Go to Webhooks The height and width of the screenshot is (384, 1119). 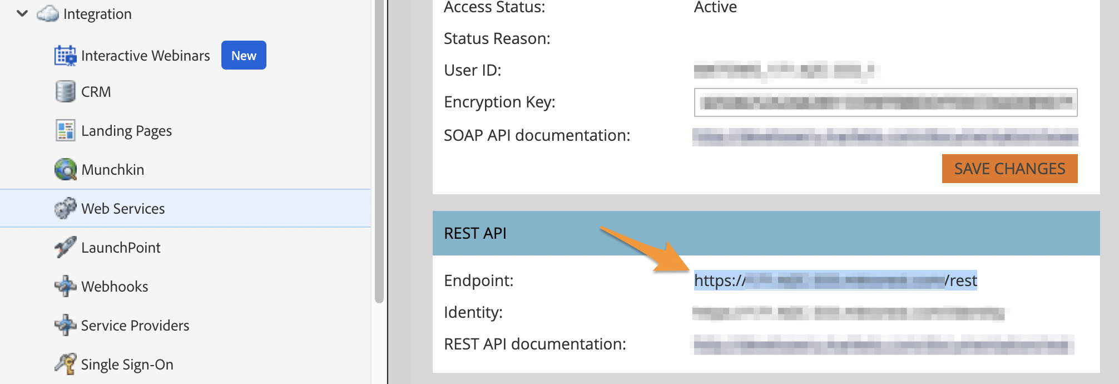click(115, 287)
